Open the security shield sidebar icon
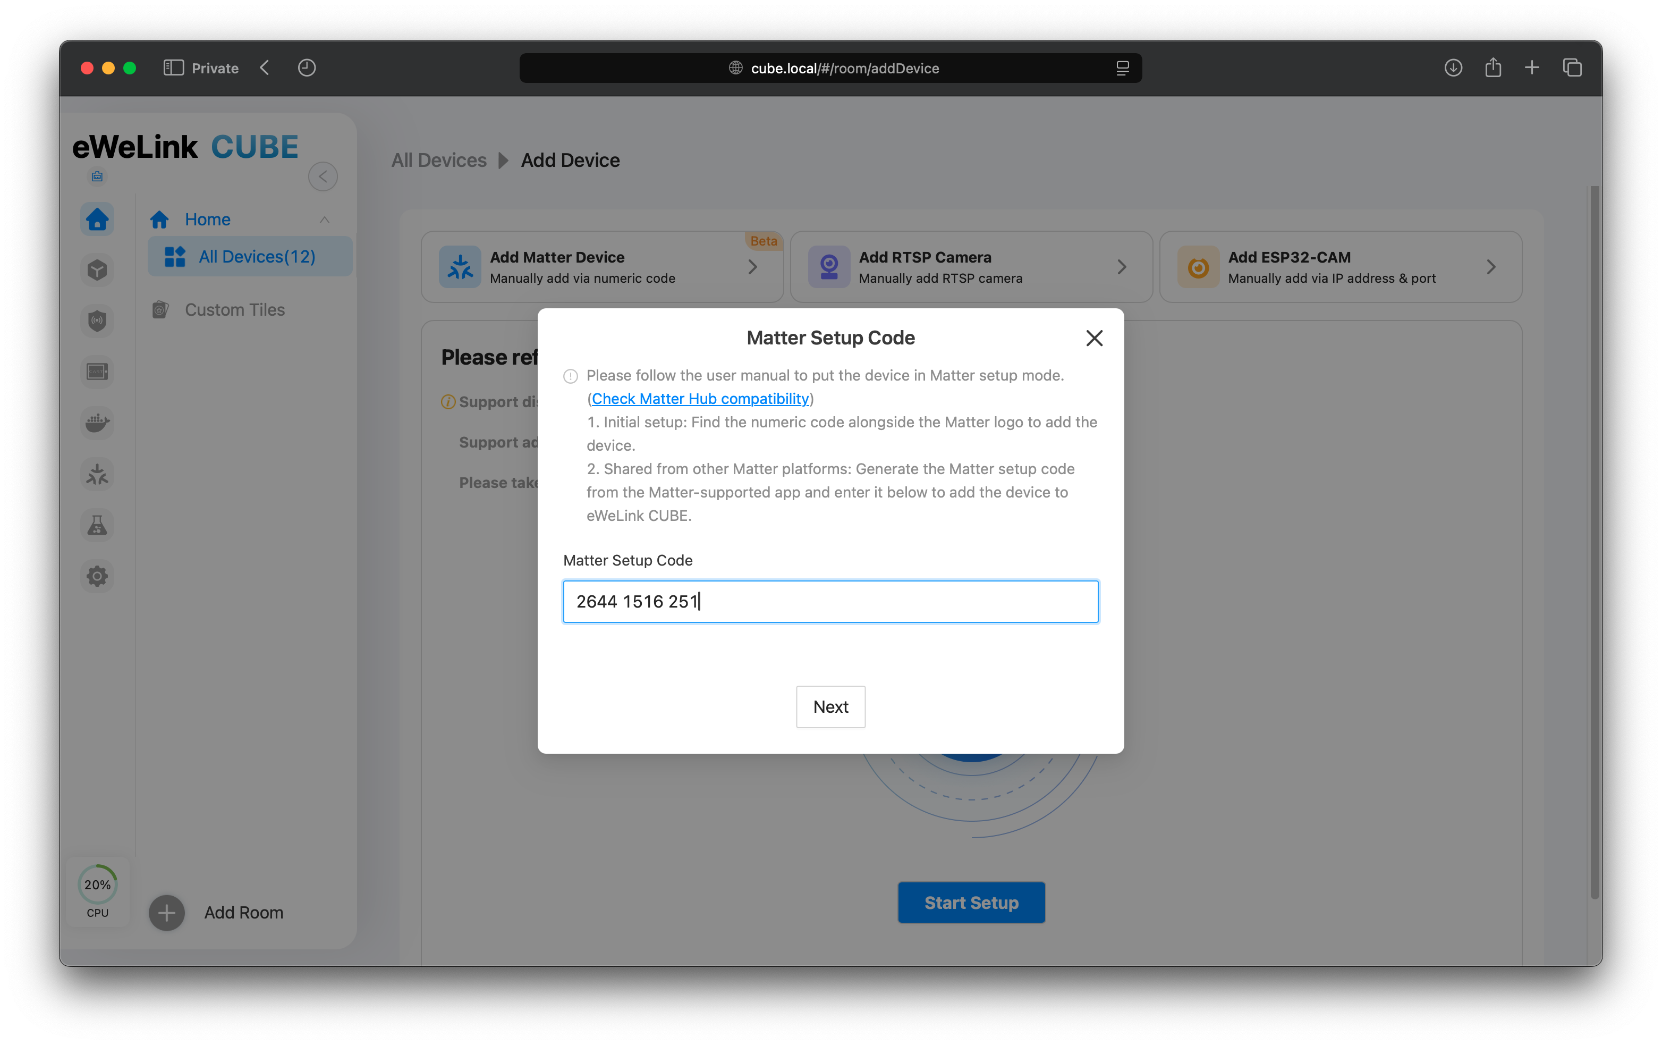 click(97, 321)
